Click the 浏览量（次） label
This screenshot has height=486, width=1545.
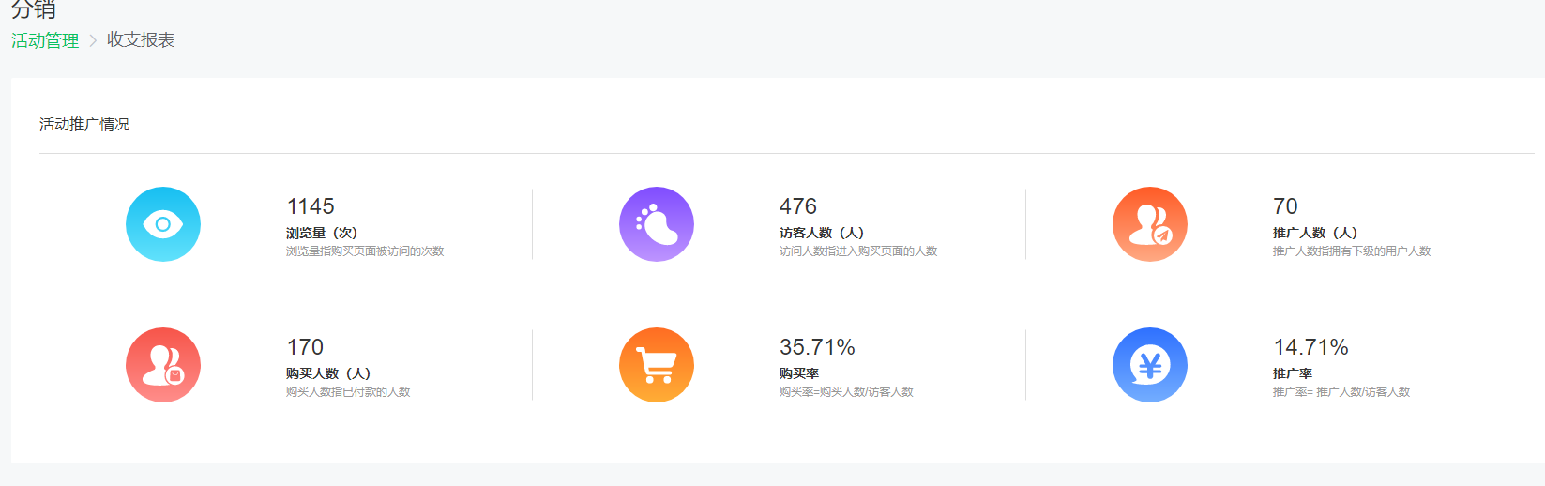322,233
